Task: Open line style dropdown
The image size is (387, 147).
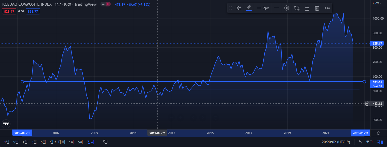Action: (277, 8)
